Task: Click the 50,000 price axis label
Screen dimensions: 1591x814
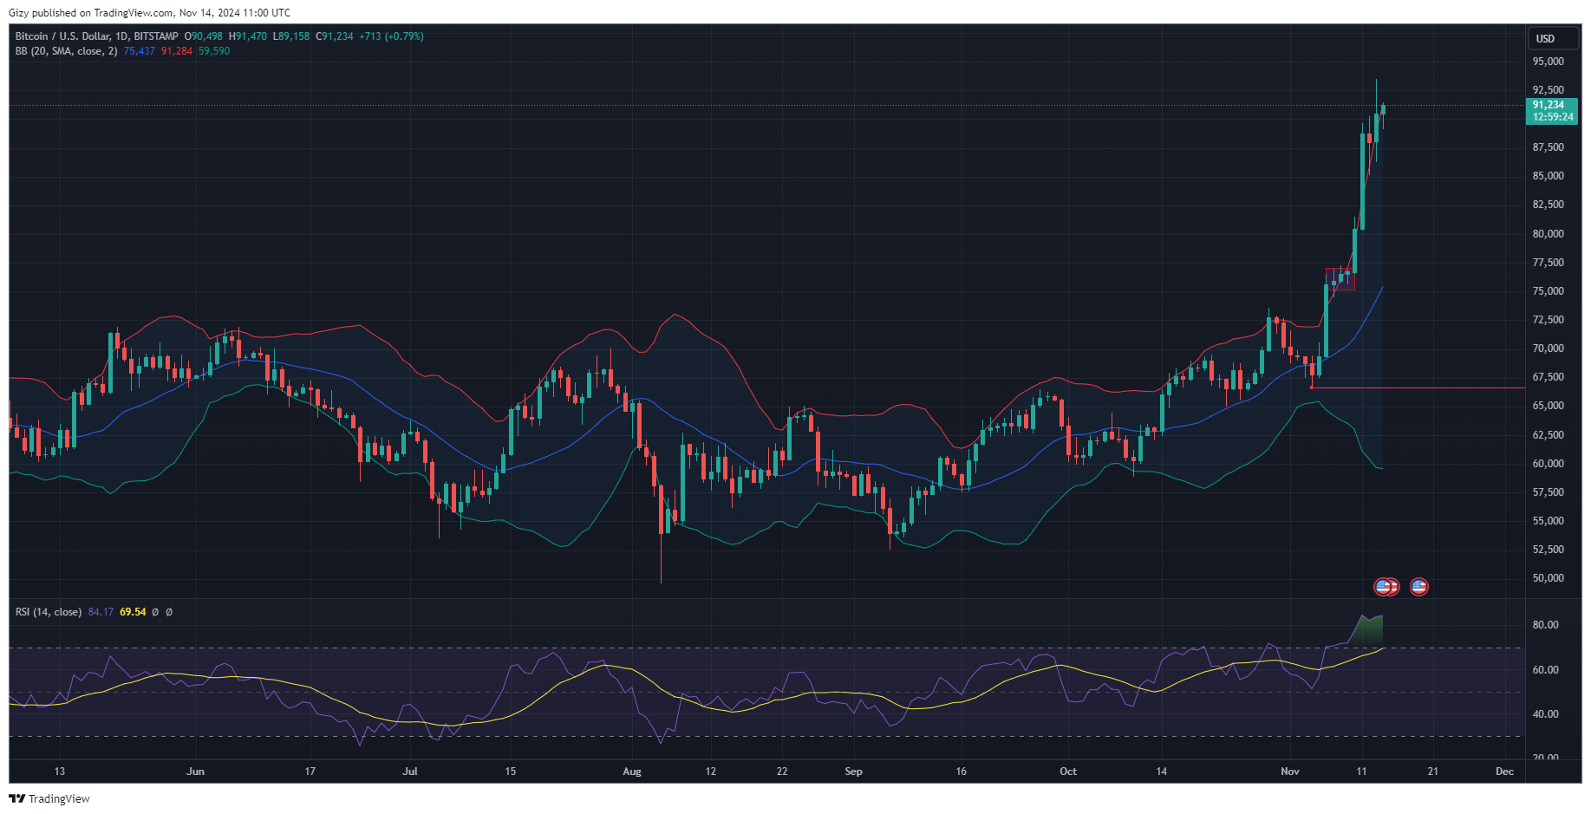Action: [x=1549, y=578]
